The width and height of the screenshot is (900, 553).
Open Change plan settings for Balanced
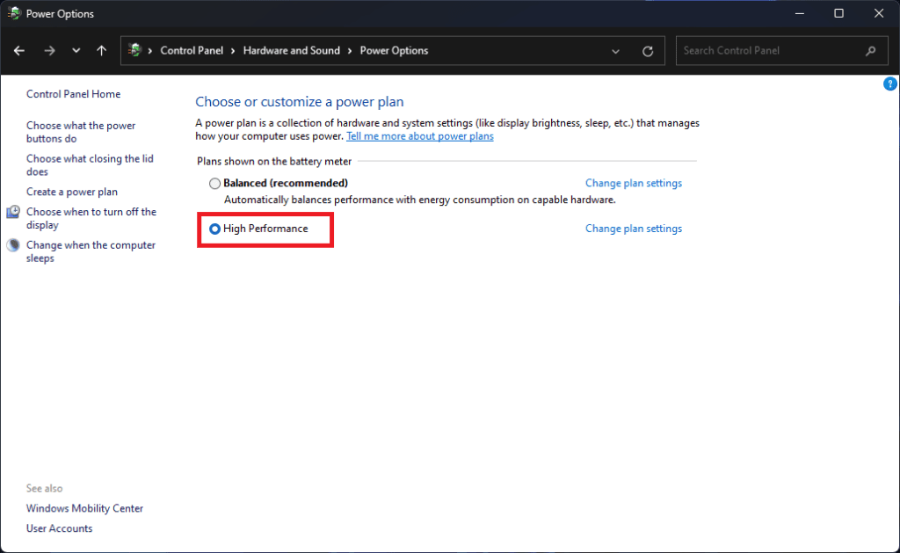[x=633, y=183]
